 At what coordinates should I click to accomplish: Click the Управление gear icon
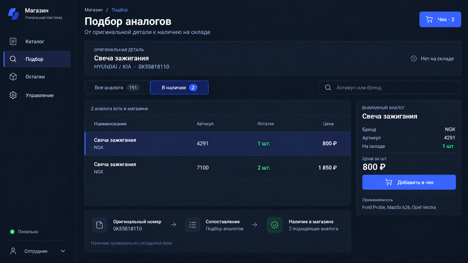coord(13,95)
